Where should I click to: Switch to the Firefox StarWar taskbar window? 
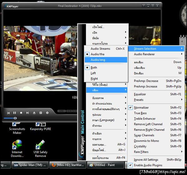(x=68, y=165)
